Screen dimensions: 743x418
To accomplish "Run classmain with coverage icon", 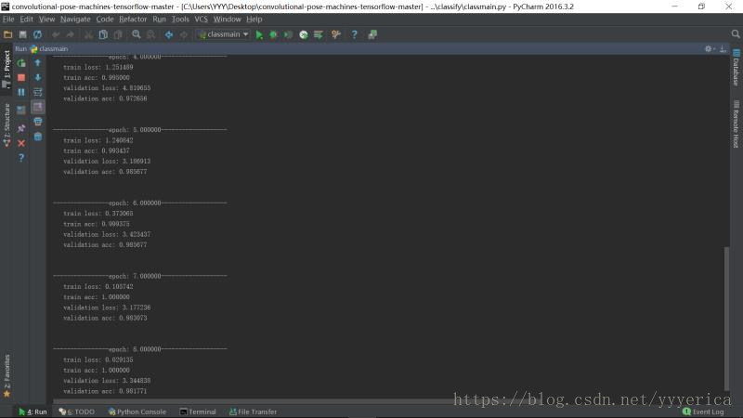I will pos(288,34).
